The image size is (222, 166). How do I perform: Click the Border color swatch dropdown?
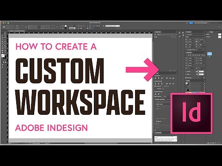pyautogui.click(x=200, y=74)
